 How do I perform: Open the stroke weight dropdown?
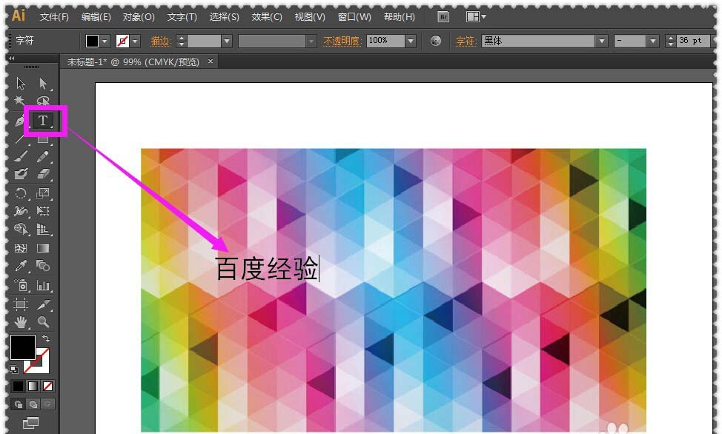[227, 41]
